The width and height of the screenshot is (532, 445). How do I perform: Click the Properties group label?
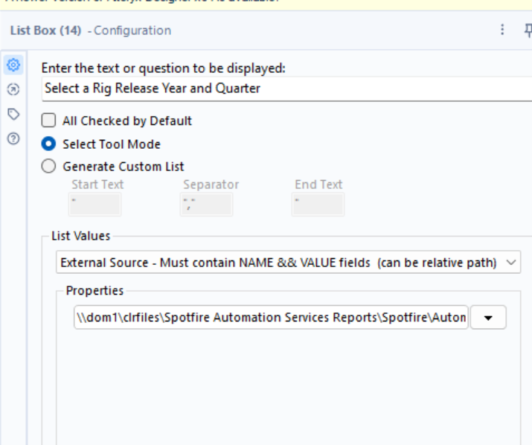[94, 290]
